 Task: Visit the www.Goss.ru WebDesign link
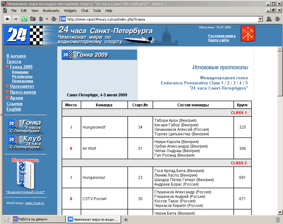tap(35, 203)
